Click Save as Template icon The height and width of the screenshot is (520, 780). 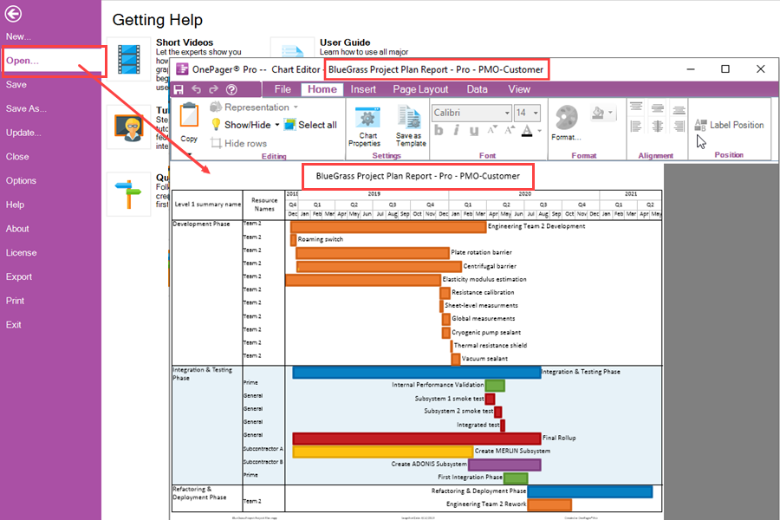tap(411, 125)
